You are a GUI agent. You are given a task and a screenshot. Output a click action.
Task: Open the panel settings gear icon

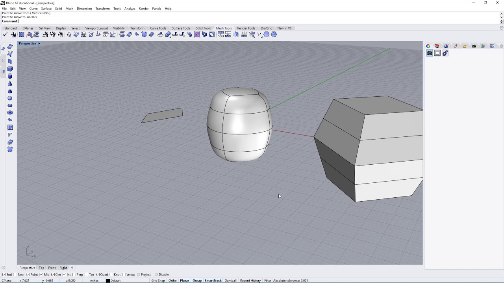click(502, 46)
